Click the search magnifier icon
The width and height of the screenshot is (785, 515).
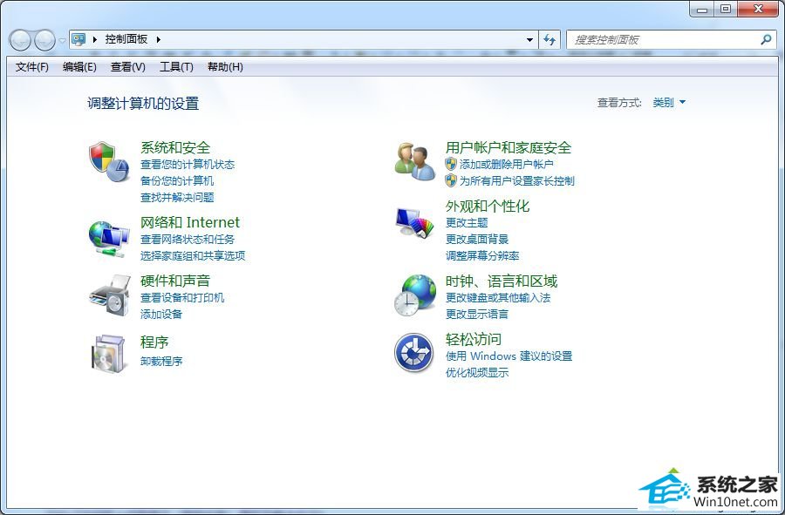point(766,39)
